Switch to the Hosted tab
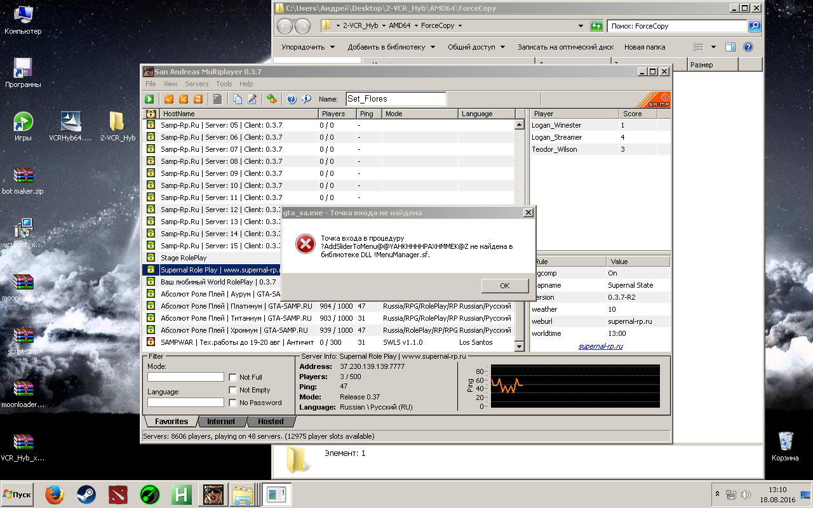Viewport: 813px width, 508px height. 271,422
